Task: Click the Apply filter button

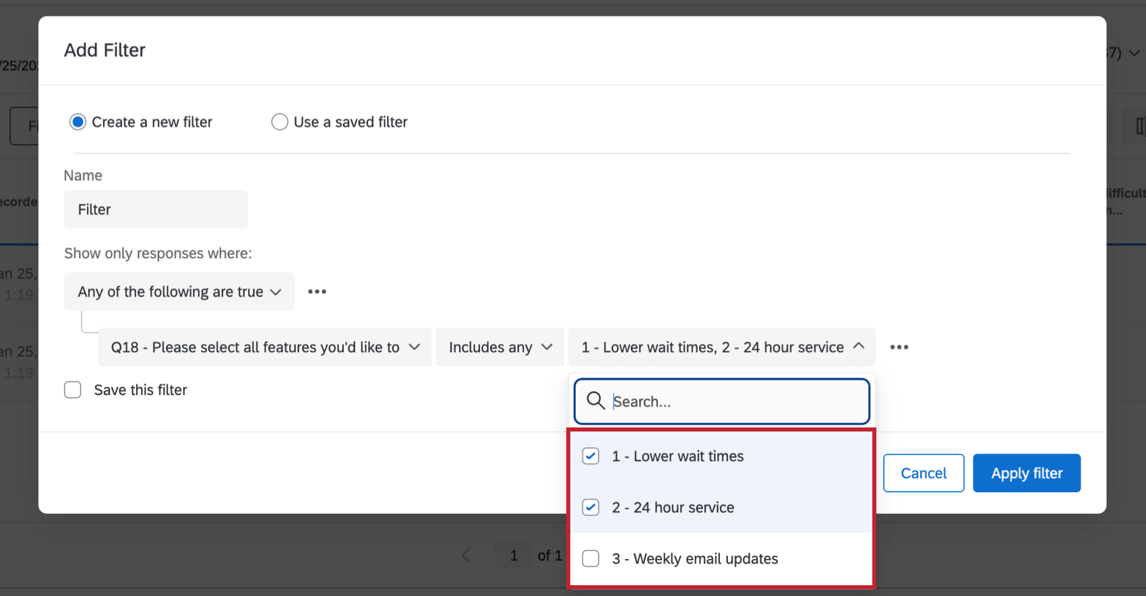Action: coord(1026,473)
